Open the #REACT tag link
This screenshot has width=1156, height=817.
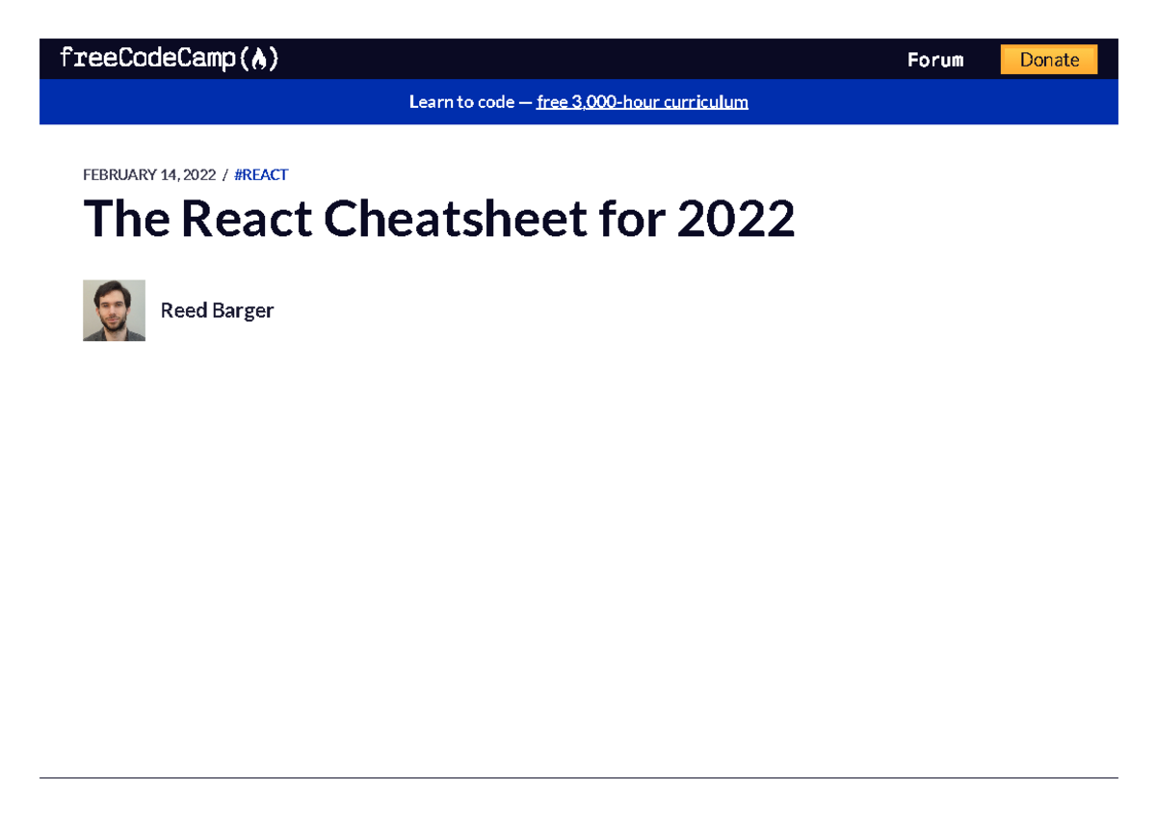(260, 174)
